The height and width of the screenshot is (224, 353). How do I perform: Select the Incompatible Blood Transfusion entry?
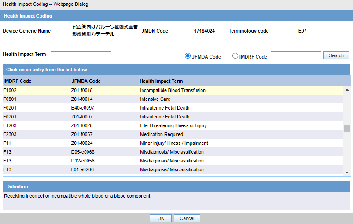173,90
